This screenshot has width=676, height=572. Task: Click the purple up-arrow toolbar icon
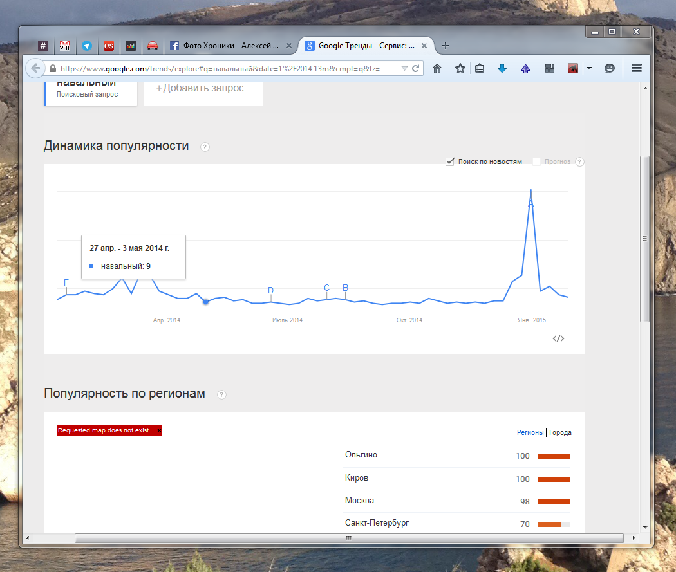coord(525,68)
